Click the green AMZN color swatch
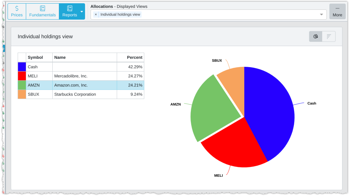 tap(22, 85)
